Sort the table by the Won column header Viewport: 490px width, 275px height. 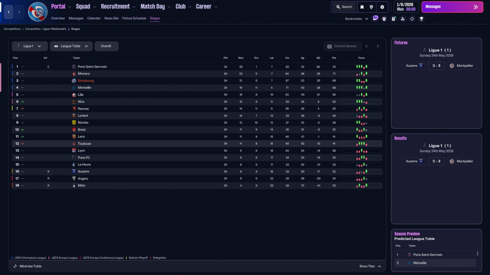[241, 58]
